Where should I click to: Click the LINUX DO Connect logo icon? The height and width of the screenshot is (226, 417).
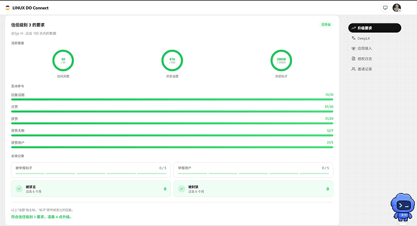click(x=7, y=8)
